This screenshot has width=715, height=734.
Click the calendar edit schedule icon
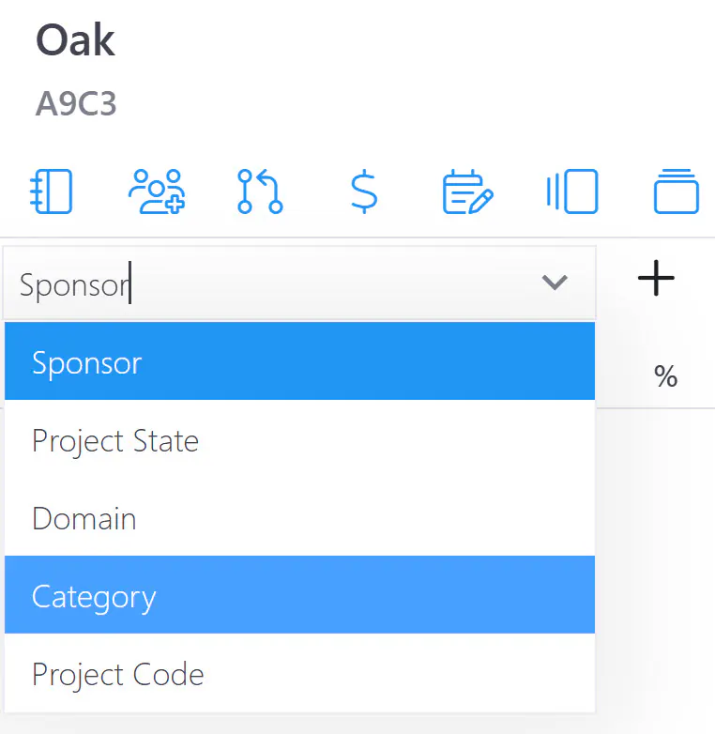[467, 191]
